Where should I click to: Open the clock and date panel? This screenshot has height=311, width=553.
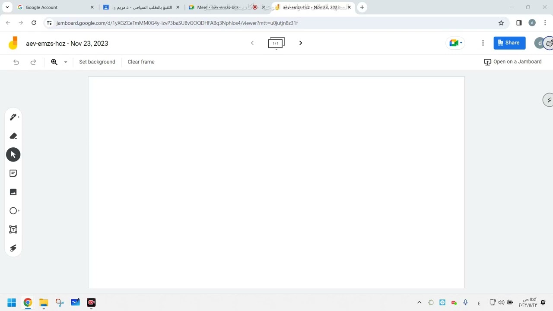[528, 302]
